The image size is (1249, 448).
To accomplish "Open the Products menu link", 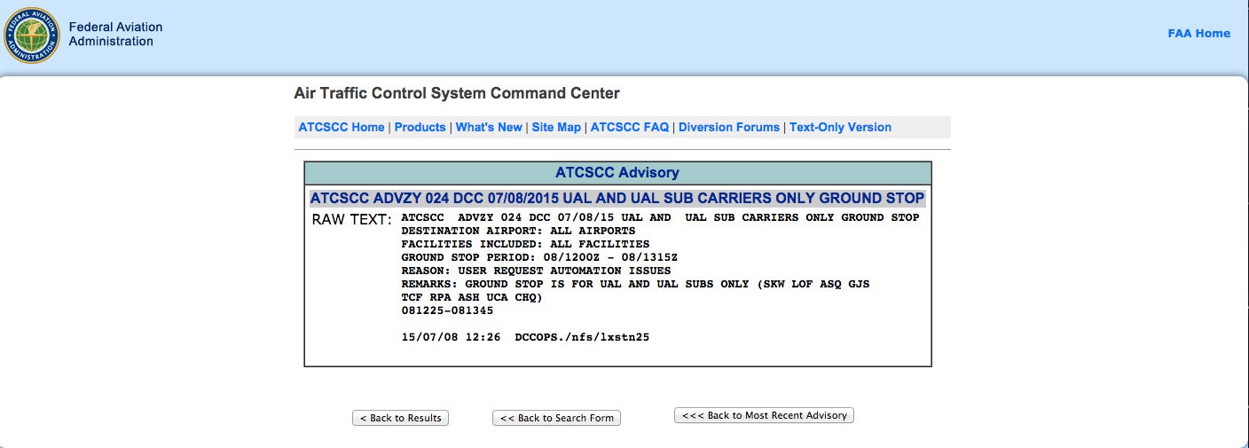I will point(420,127).
